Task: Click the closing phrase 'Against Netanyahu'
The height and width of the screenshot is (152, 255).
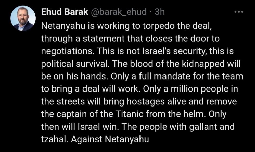Action: point(110,139)
